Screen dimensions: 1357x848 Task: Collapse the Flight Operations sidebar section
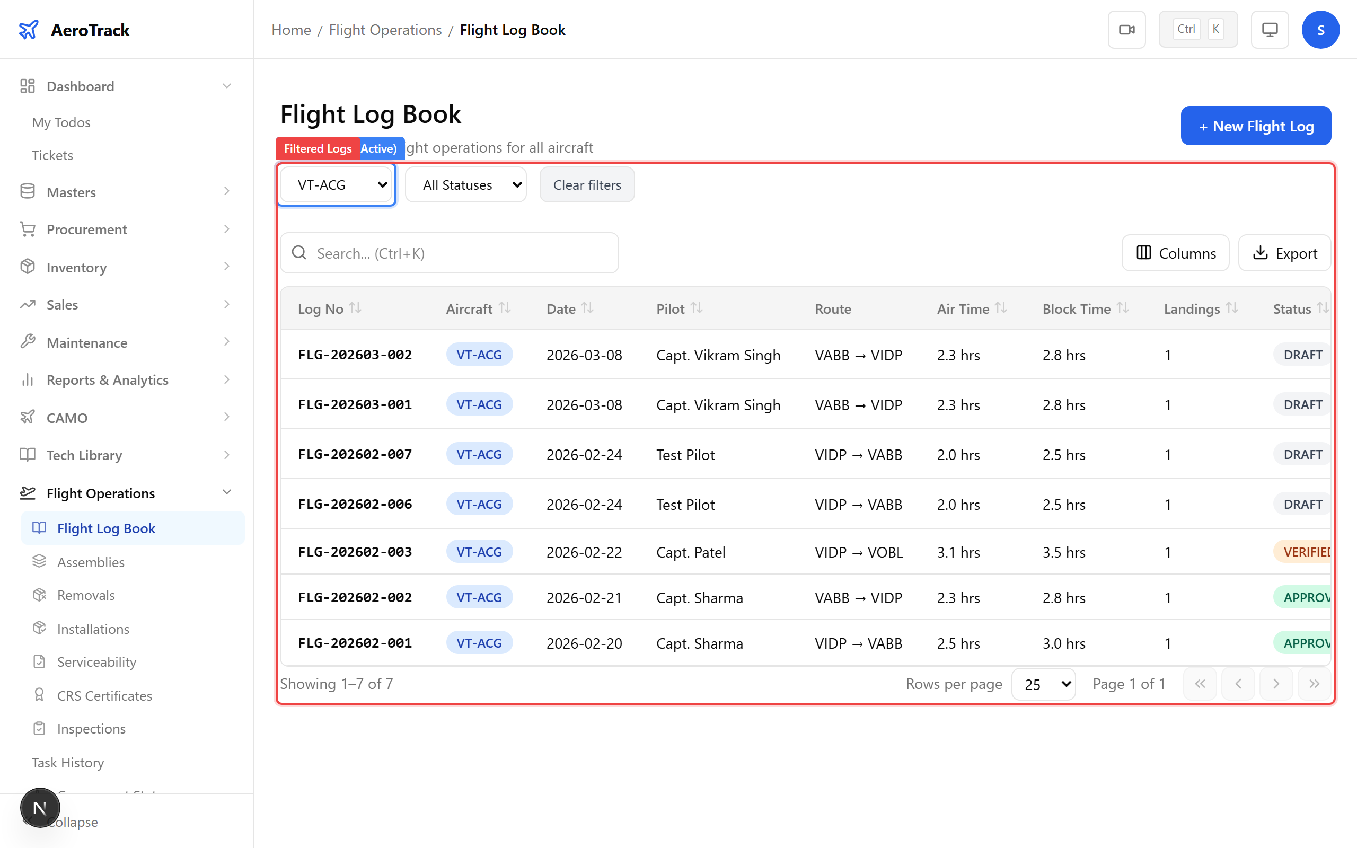[226, 492]
